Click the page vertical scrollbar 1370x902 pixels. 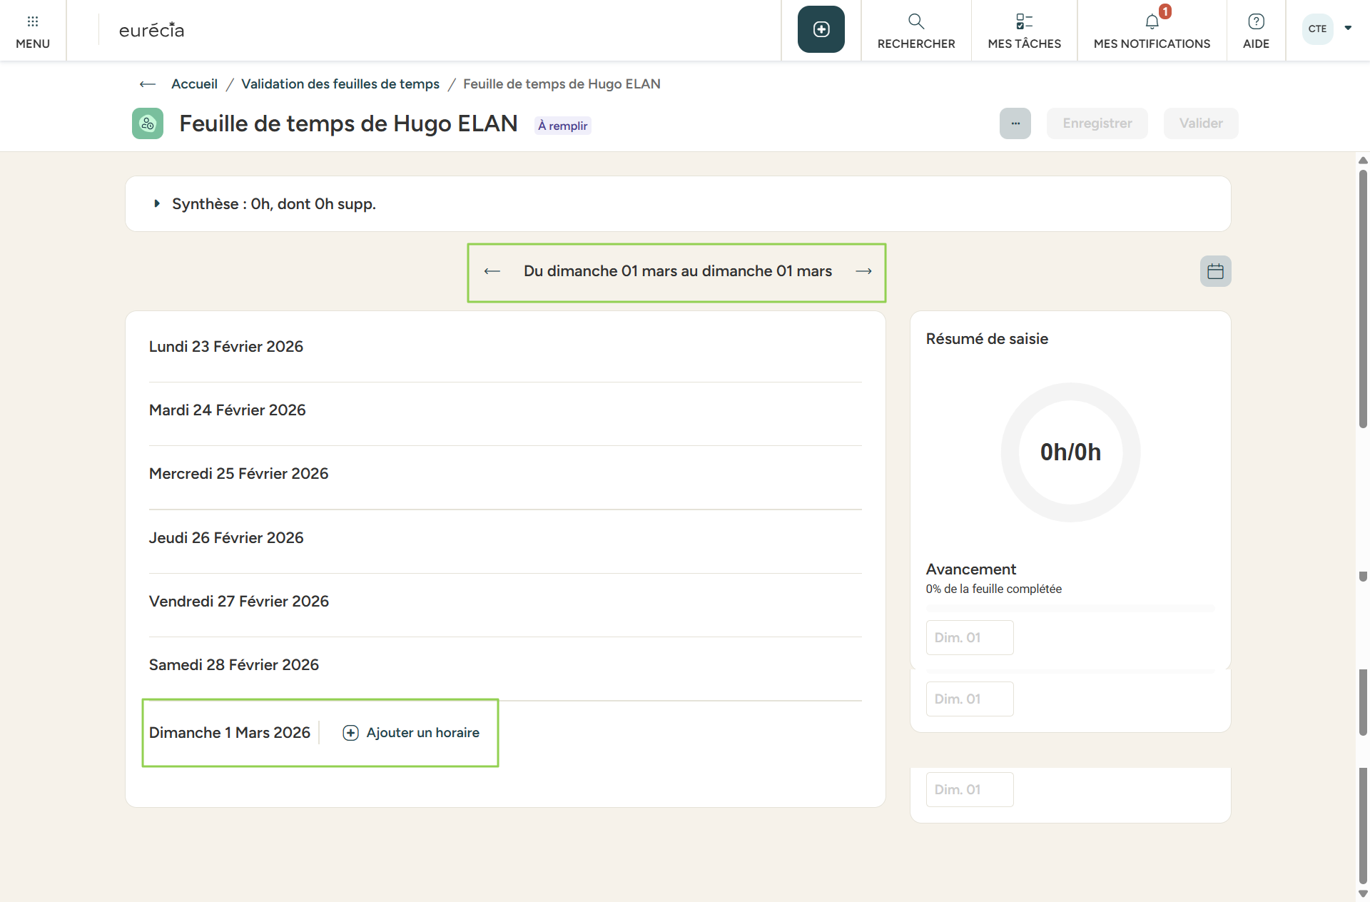(1363, 300)
